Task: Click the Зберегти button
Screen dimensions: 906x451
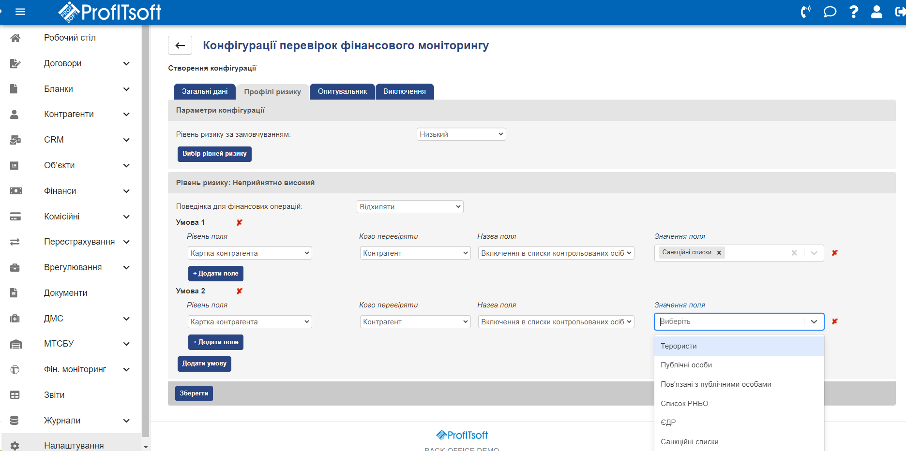Action: [194, 393]
